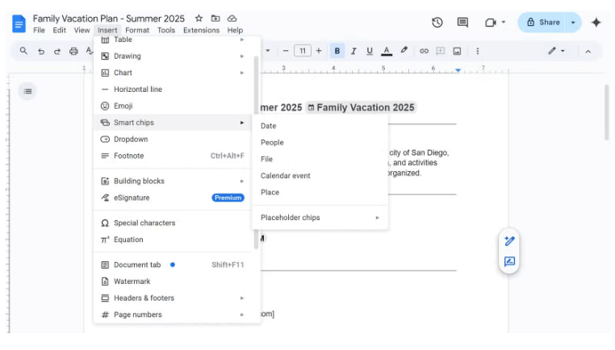Toggle bold formatting button
This screenshot has height=350, width=615.
tap(337, 51)
